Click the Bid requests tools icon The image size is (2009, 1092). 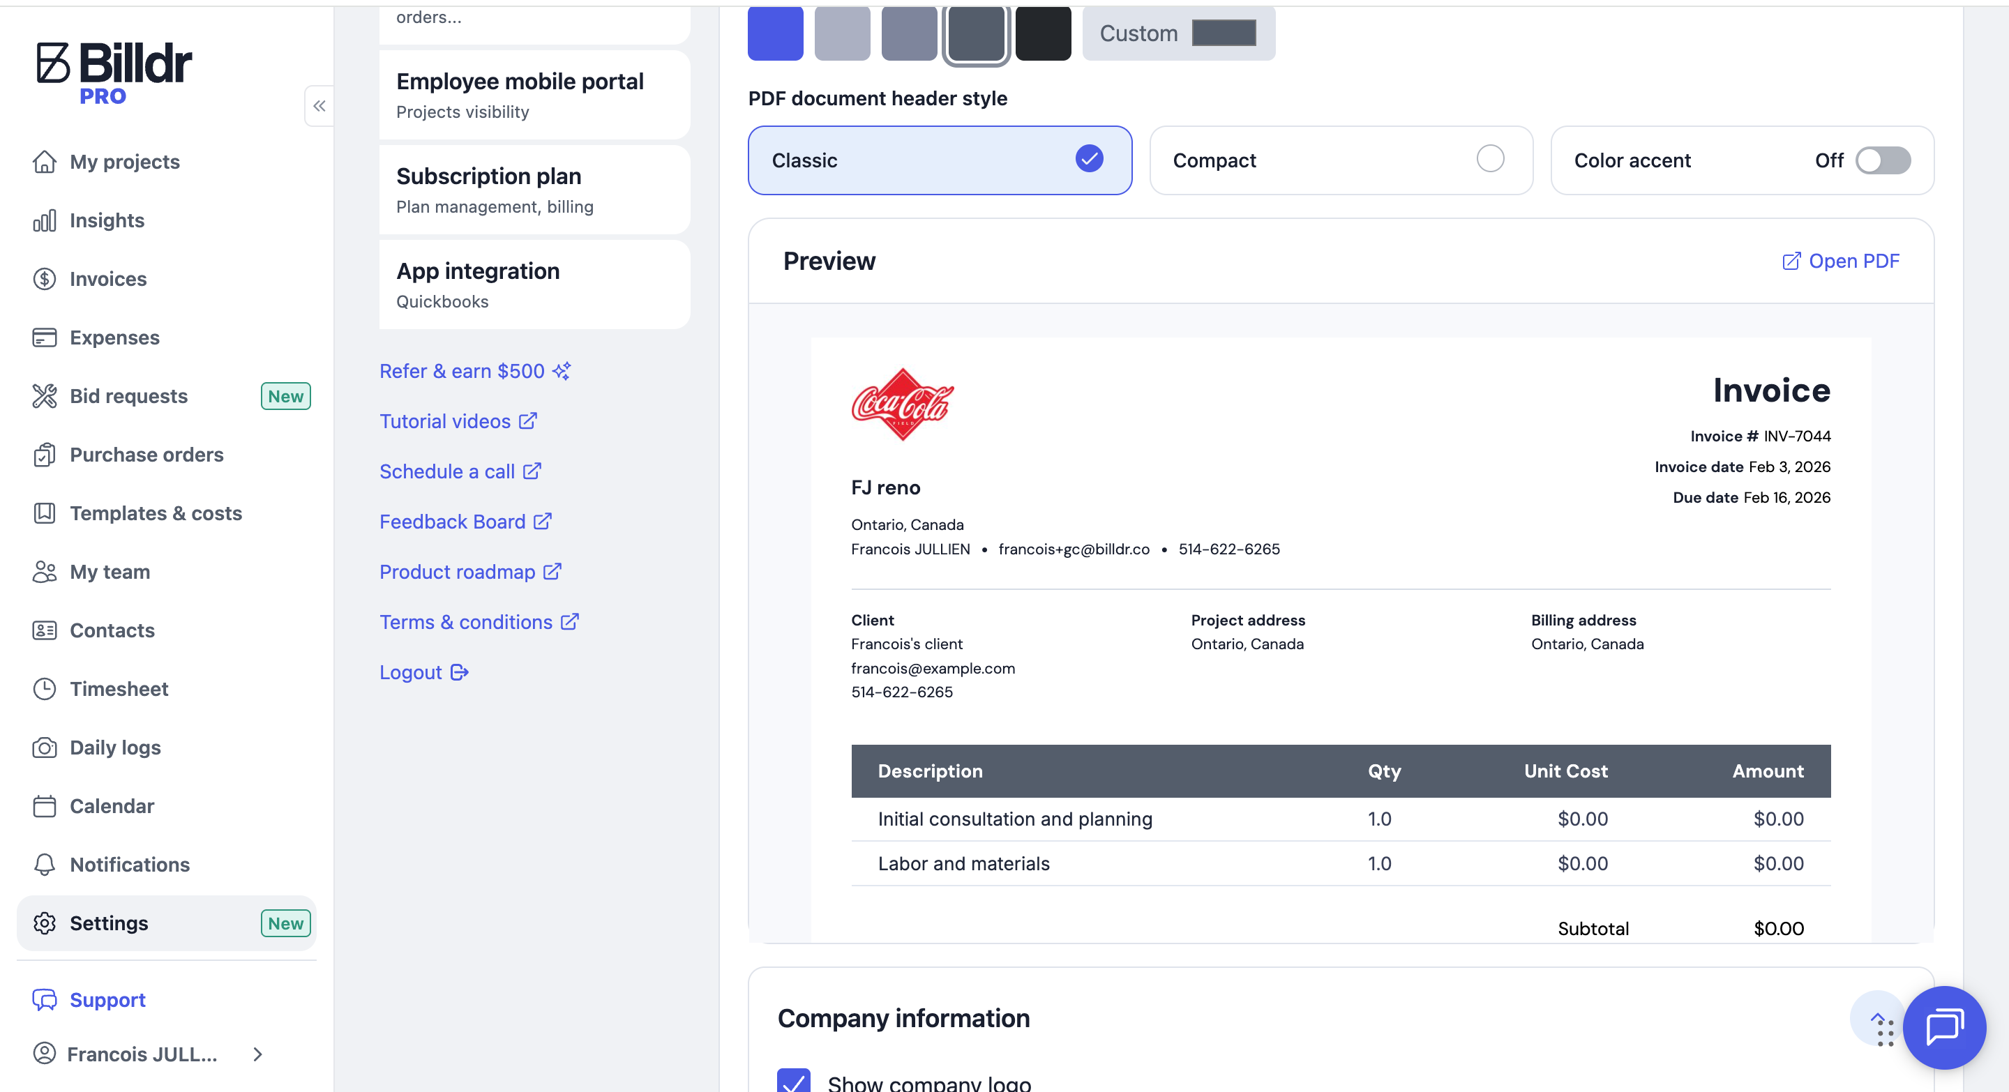click(45, 396)
